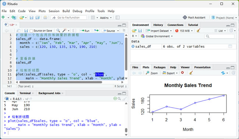Image resolution: width=239 pixels, height=139 pixels.
Task: Open Posit Assistant
Action: [x=194, y=18]
